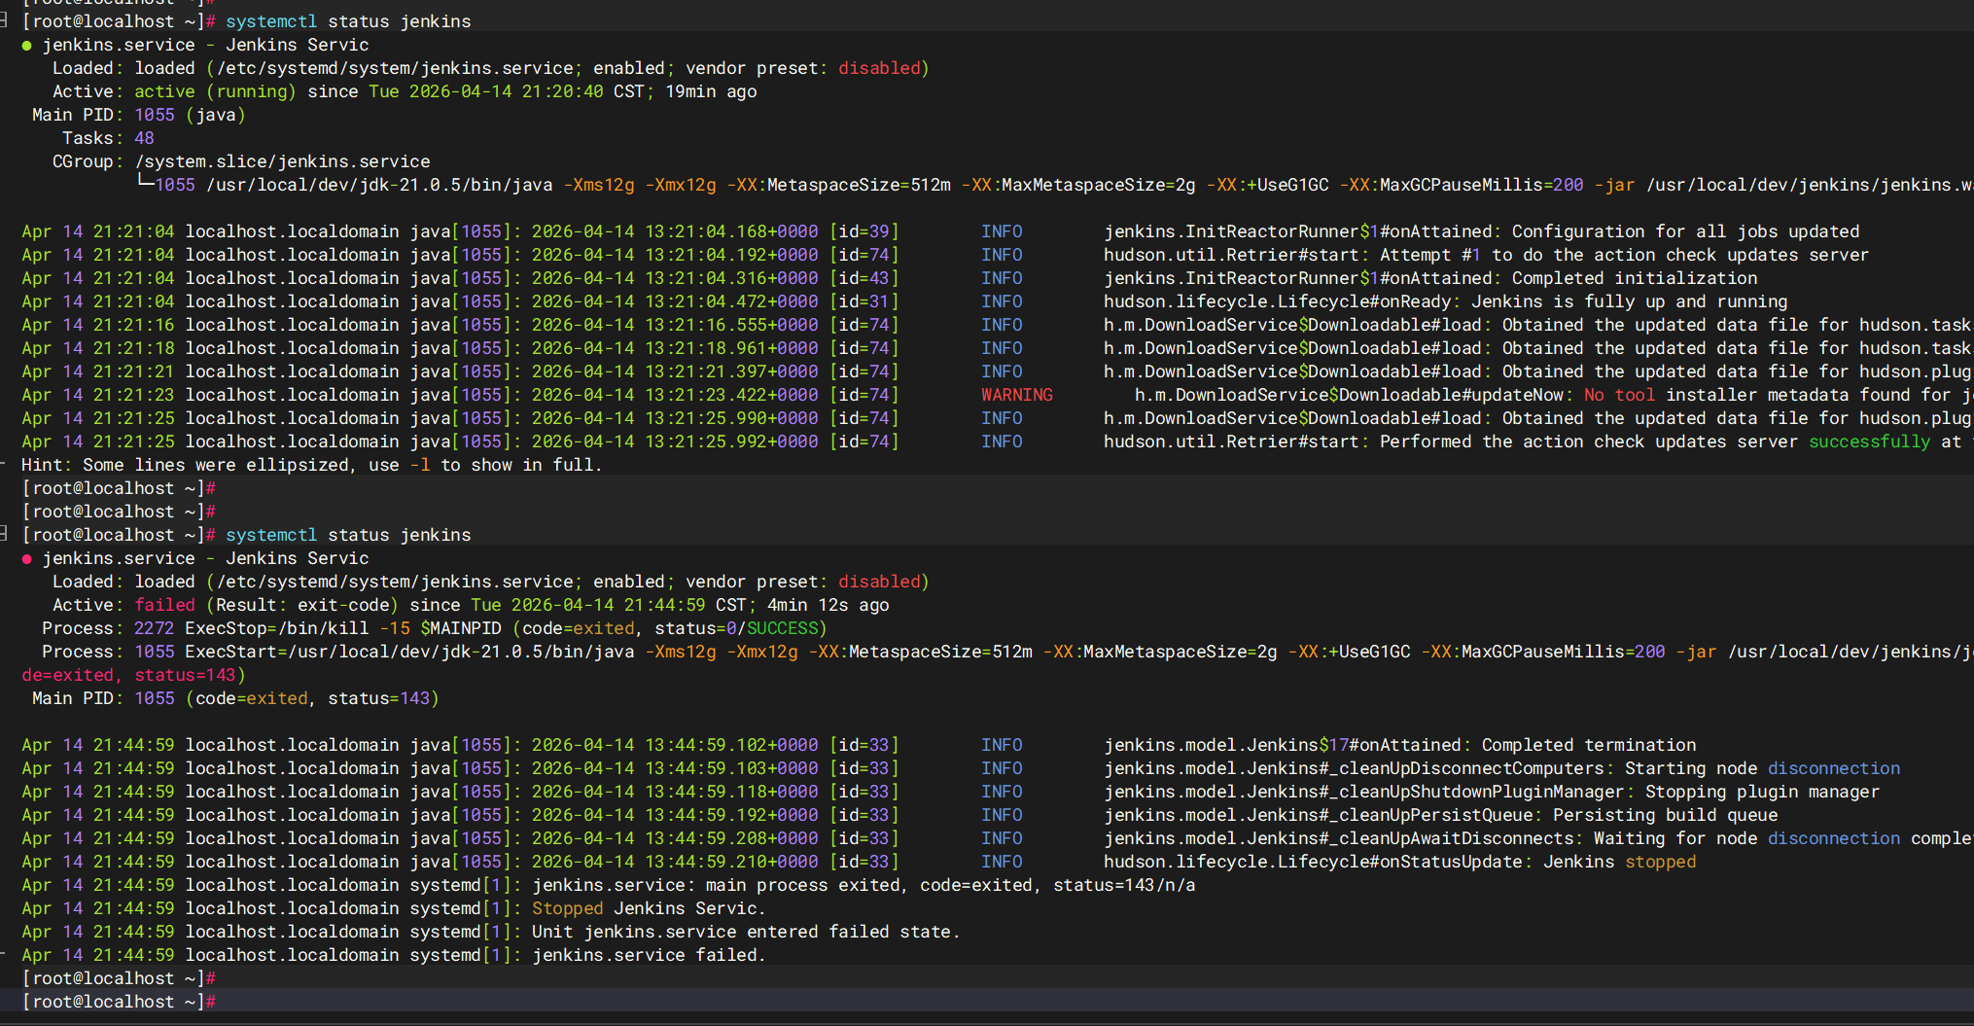Click the thread tag '[id=39]'
The image size is (1974, 1026).
point(864,231)
